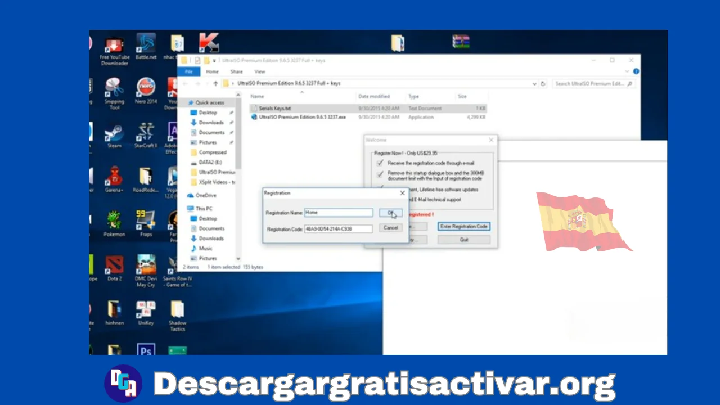
Task: Click the search magnifier in Explorer
Action: click(x=629, y=84)
